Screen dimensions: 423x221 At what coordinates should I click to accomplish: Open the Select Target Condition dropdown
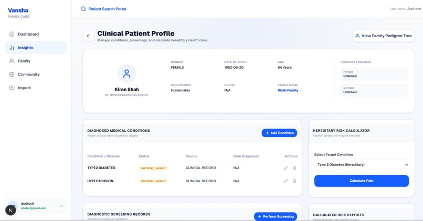362,165
